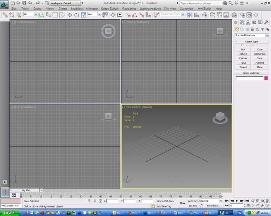Image resolution: width=271 pixels, height=216 pixels.
Task: Open the Modifiers menu
Action: 77,8
